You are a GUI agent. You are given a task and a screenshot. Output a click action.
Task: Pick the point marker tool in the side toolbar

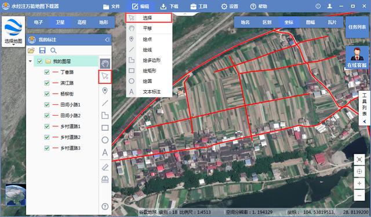[105, 91]
